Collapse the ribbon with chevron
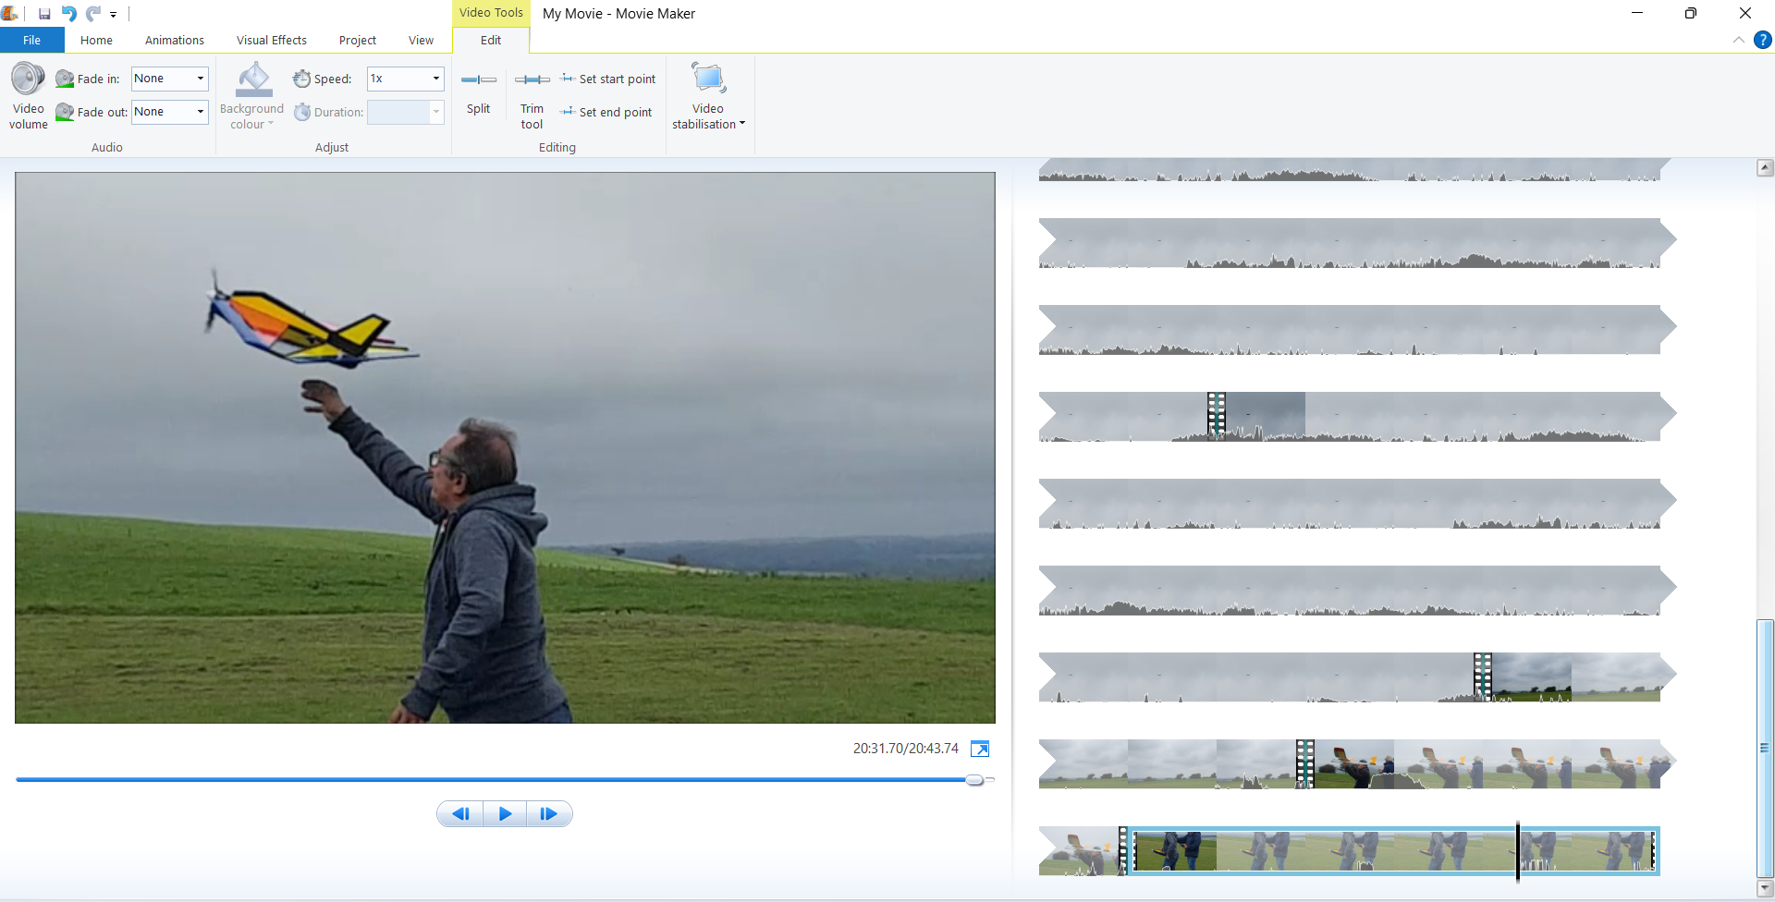This screenshot has height=902, width=1775. pyautogui.click(x=1739, y=40)
